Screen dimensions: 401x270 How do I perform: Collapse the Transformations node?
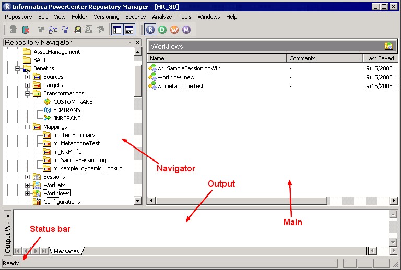(x=27, y=94)
